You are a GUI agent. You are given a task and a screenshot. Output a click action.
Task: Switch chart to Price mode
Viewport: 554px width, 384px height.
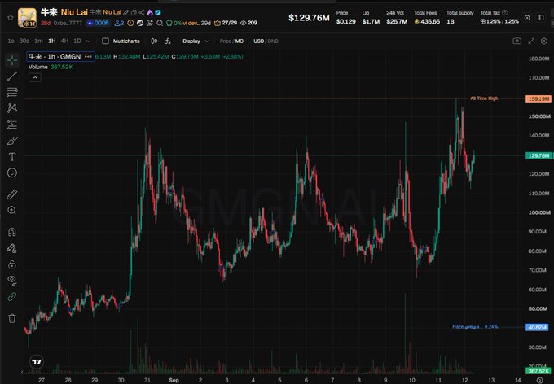tap(225, 41)
